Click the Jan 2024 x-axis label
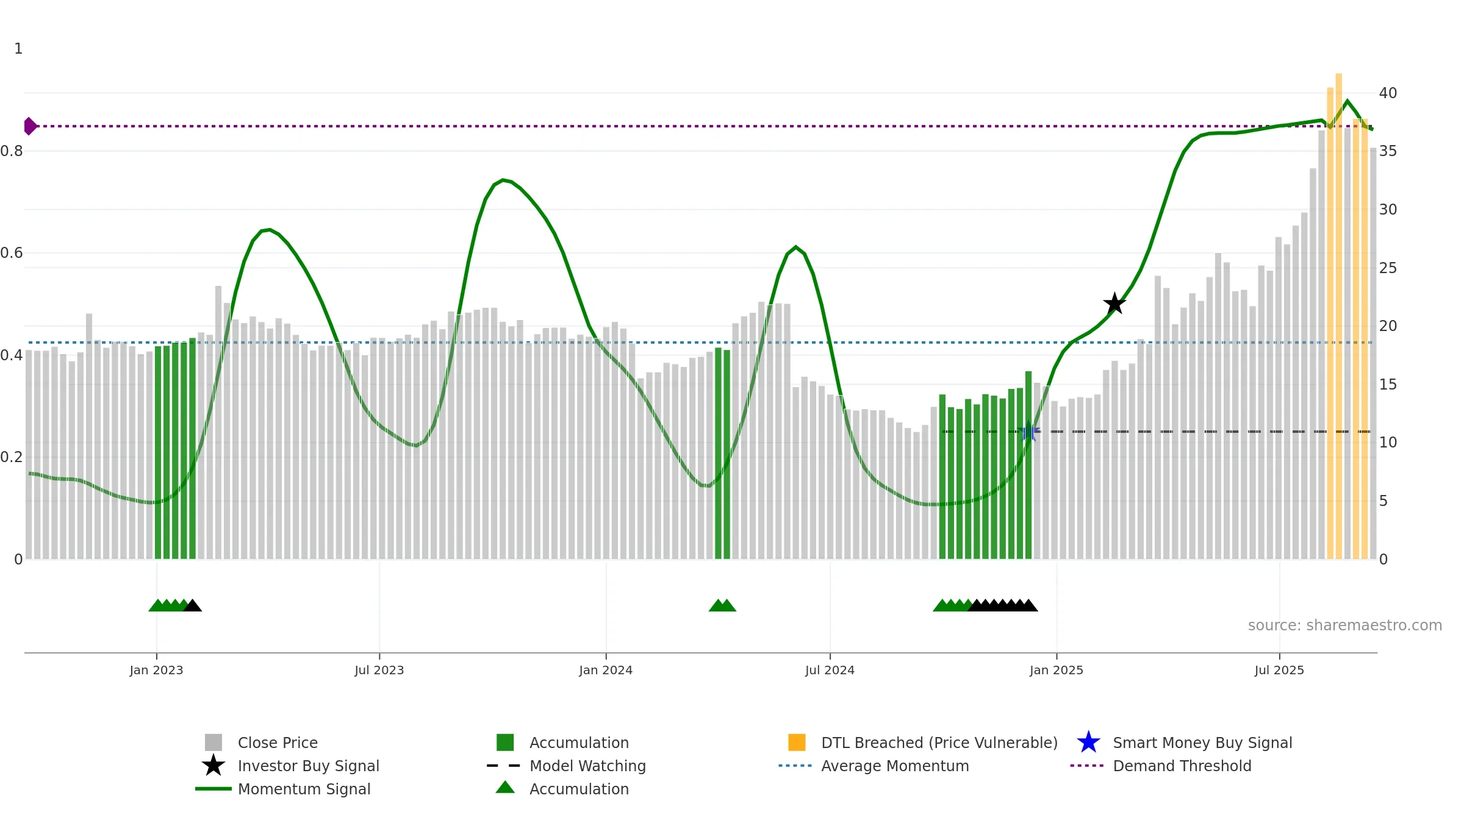The width and height of the screenshot is (1464, 823). 606,670
